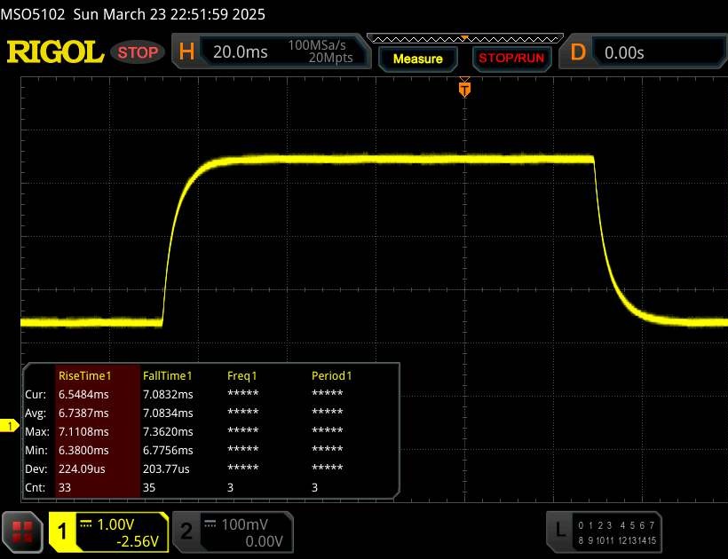Select the Freq1 measurement column header

point(241,375)
